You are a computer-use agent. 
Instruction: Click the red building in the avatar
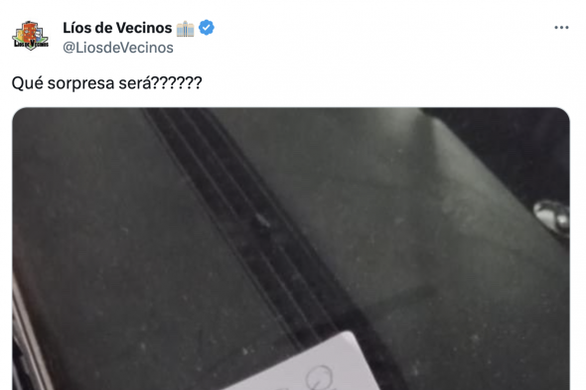pos(30,31)
